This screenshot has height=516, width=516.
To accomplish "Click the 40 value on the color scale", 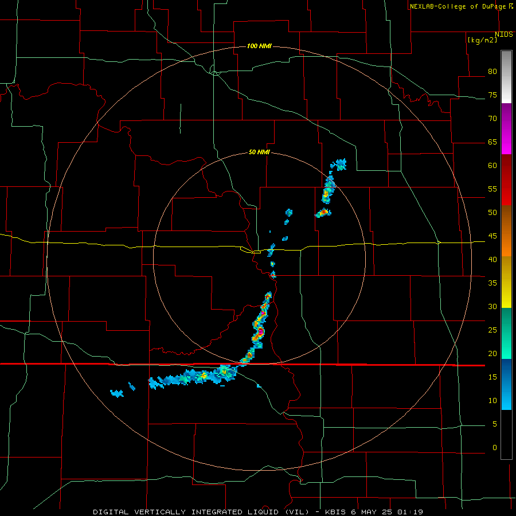I will pyautogui.click(x=492, y=259).
